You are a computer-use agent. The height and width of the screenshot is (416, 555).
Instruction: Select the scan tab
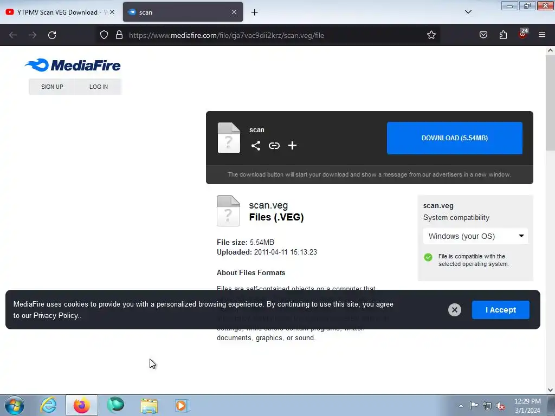[x=183, y=12]
